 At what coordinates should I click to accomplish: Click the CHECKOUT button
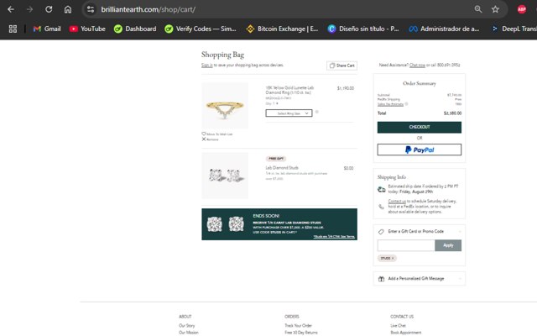click(x=420, y=127)
